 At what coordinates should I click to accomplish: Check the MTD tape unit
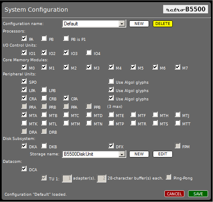(x=89, y=115)
